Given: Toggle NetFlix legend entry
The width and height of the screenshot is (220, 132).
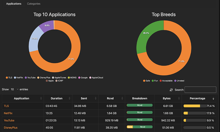Looking at the screenshot, I should [18, 78].
